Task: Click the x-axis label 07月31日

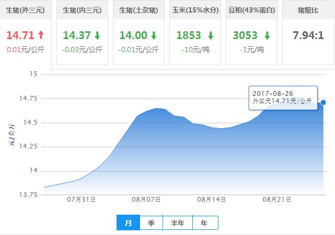Action: point(82,200)
